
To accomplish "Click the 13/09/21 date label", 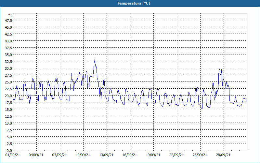I will point(106,155).
